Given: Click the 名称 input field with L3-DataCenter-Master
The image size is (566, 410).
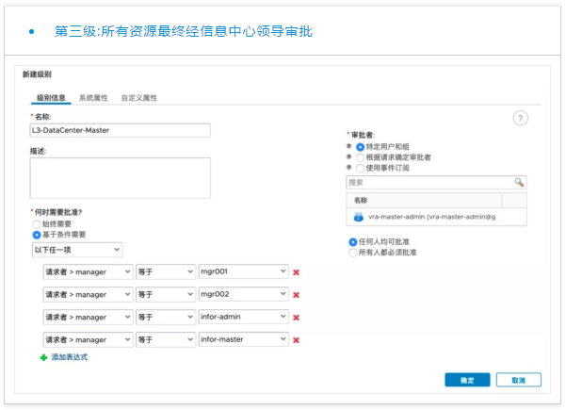Looking at the screenshot, I should point(120,131).
